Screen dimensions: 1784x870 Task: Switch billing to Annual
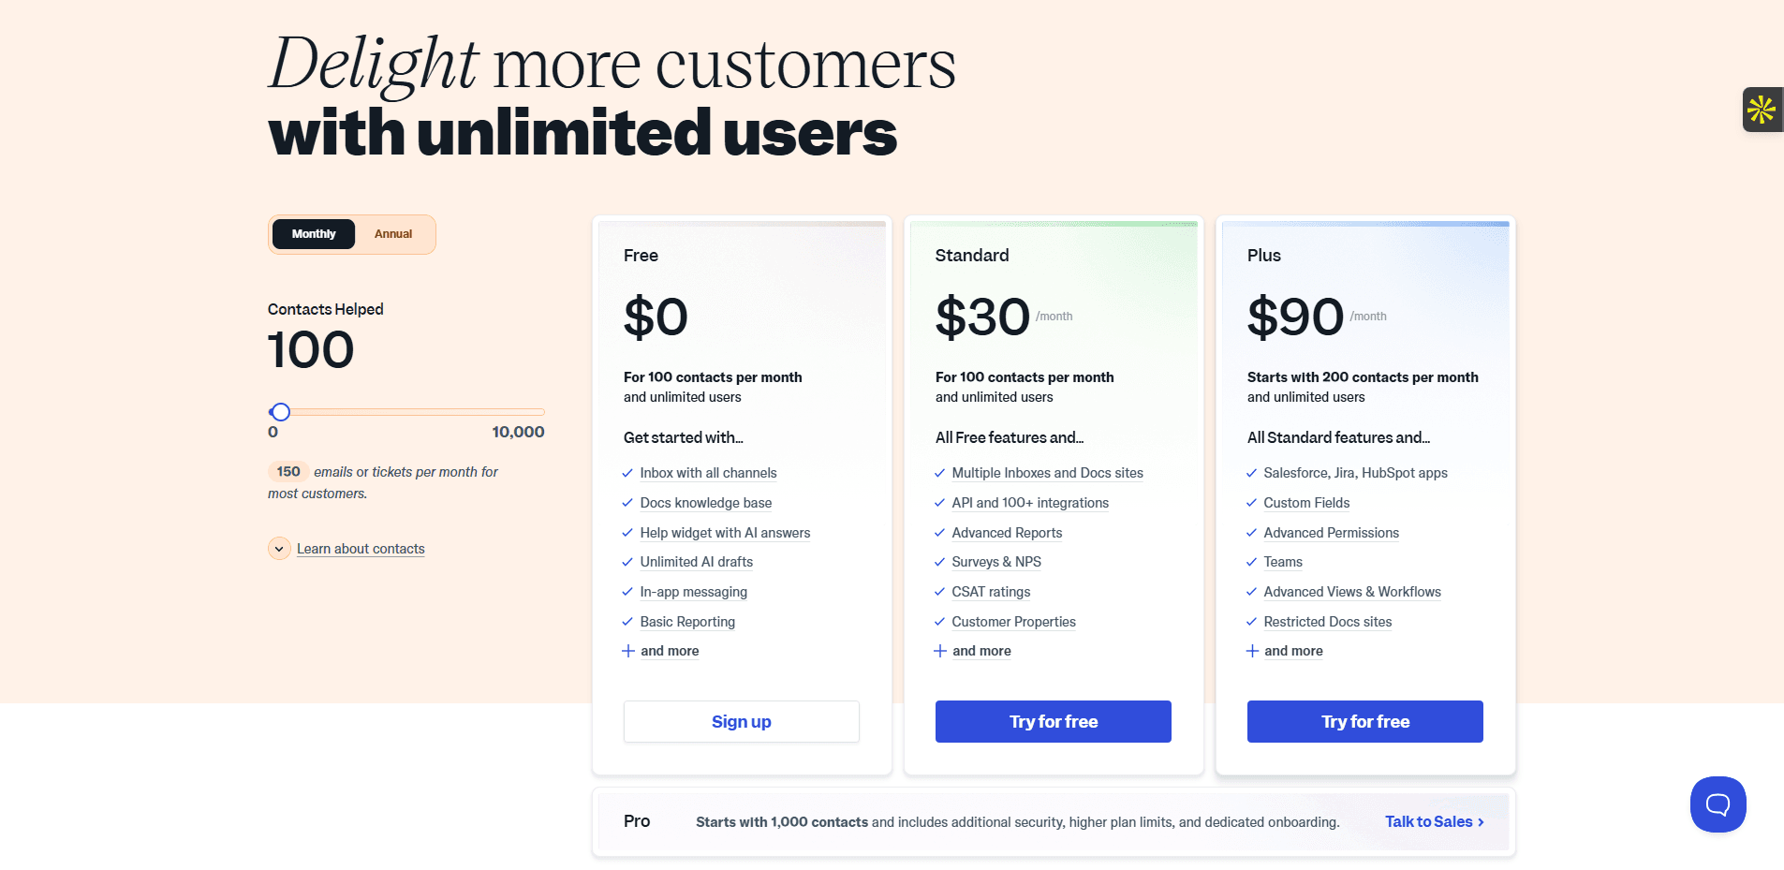[393, 234]
